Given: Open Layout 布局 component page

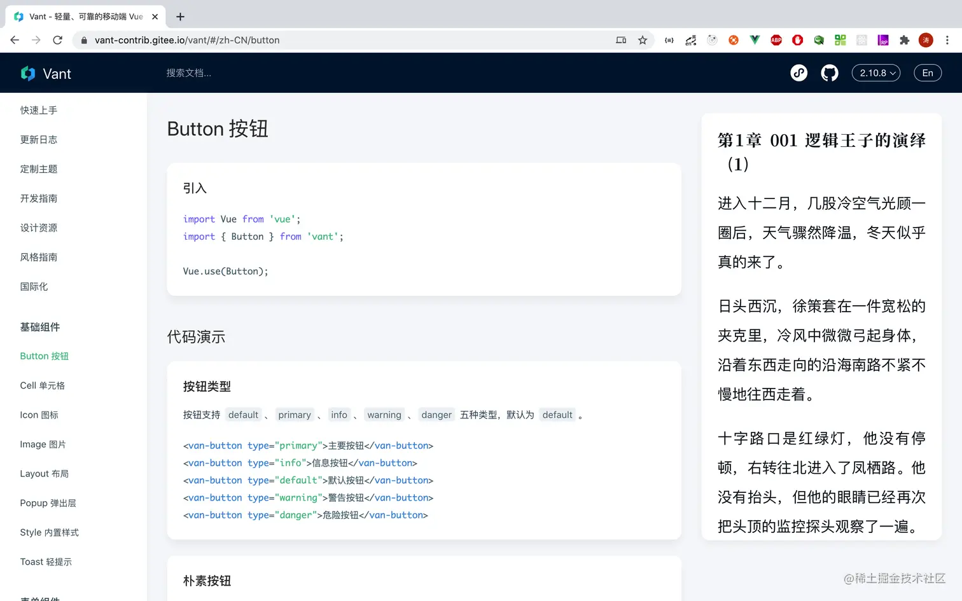Looking at the screenshot, I should (45, 474).
